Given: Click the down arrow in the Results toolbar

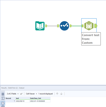Looking at the screenshot, I should 61,94.
